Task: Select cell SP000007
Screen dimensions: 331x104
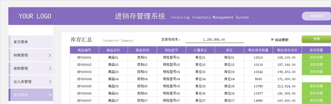Action: [x=84, y=100]
